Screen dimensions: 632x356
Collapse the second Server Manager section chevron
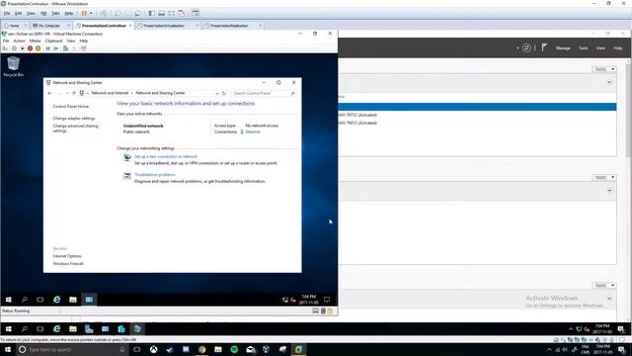click(x=609, y=191)
